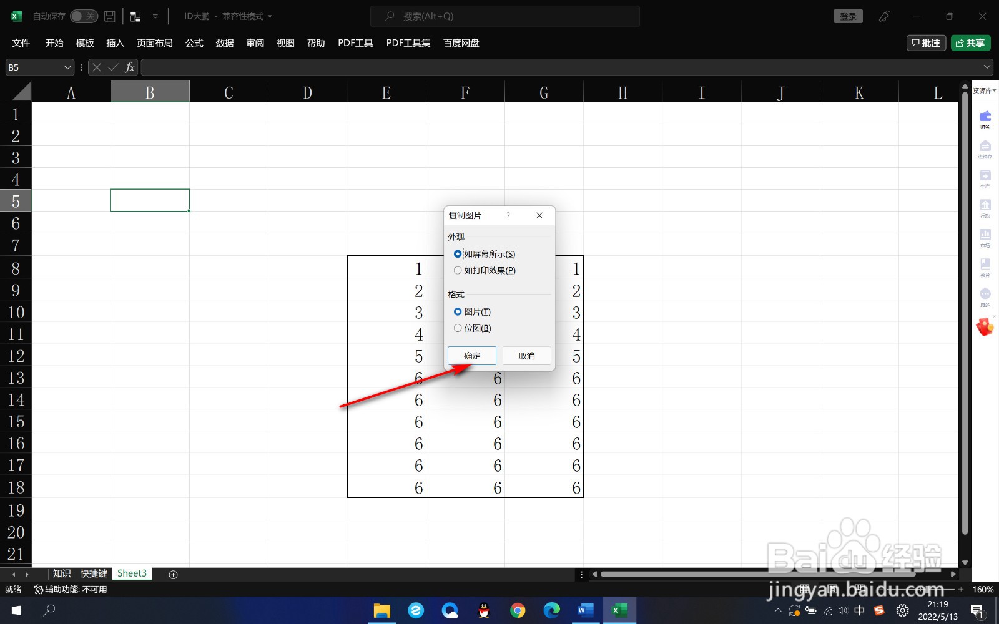999x624 pixels.
Task: Select column H header
Action: pos(623,92)
